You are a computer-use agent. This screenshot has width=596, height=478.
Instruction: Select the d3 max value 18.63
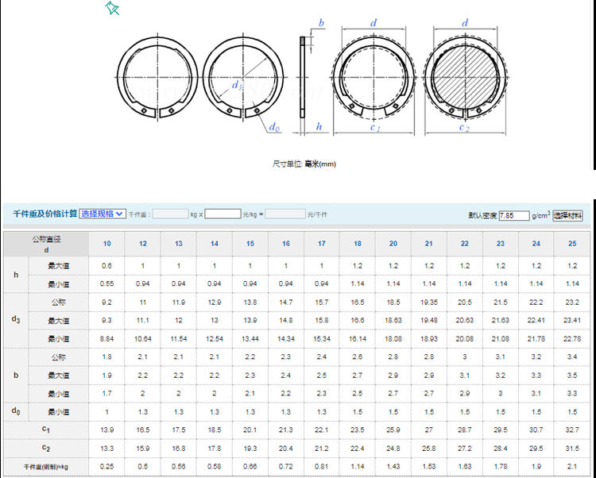[x=393, y=321]
